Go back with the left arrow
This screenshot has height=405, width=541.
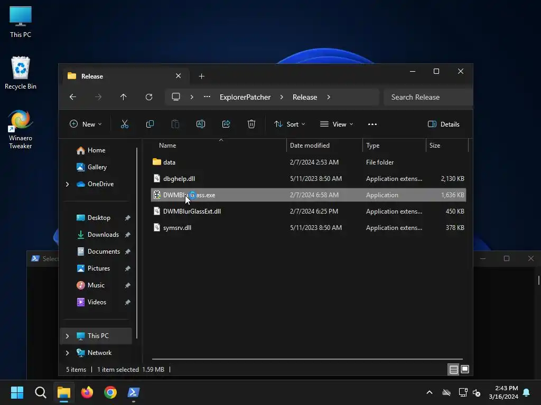point(73,97)
